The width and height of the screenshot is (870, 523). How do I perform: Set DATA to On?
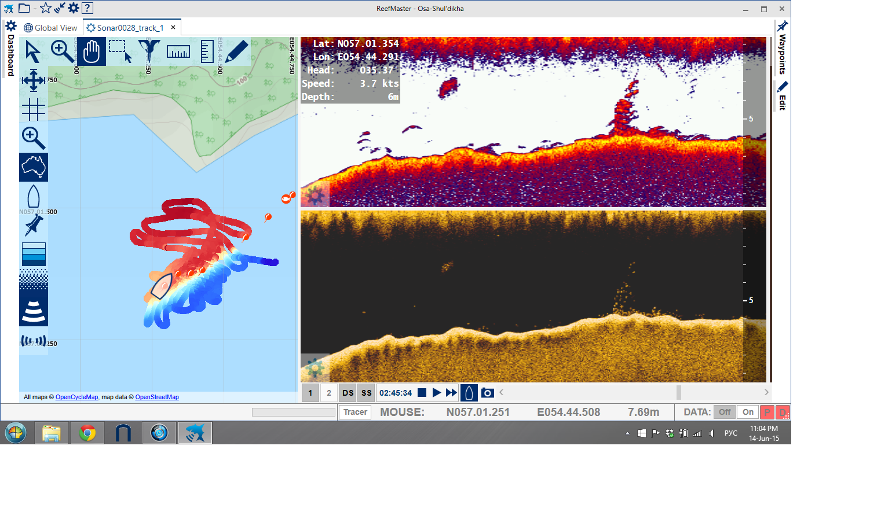pos(748,412)
